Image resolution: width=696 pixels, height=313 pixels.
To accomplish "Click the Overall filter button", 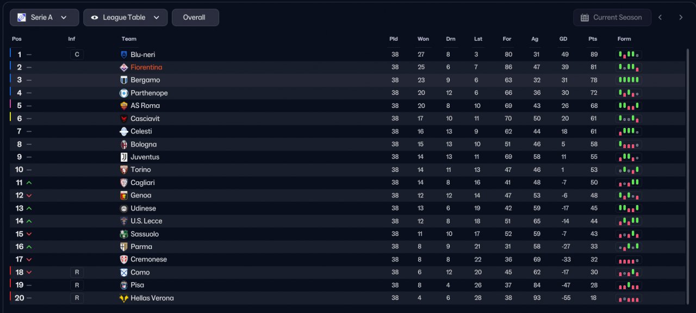I will pyautogui.click(x=195, y=17).
